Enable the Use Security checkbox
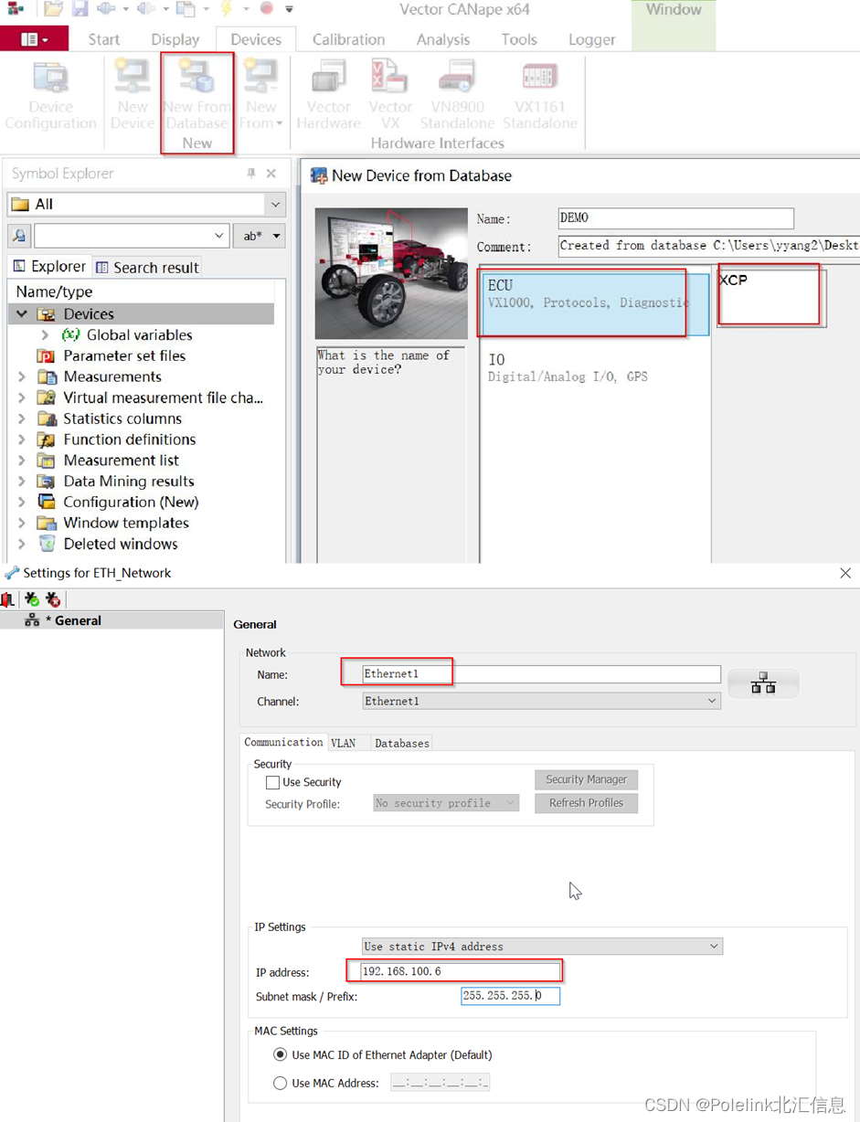The height and width of the screenshot is (1122, 860). tap(272, 782)
